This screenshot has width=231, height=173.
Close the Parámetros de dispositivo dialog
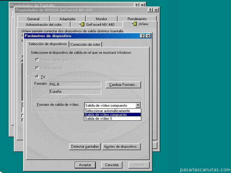click(148, 36)
